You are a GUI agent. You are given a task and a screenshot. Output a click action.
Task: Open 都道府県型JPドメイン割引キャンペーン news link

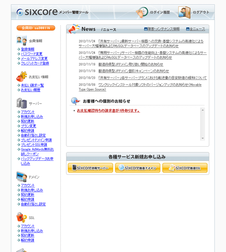tap(133, 71)
